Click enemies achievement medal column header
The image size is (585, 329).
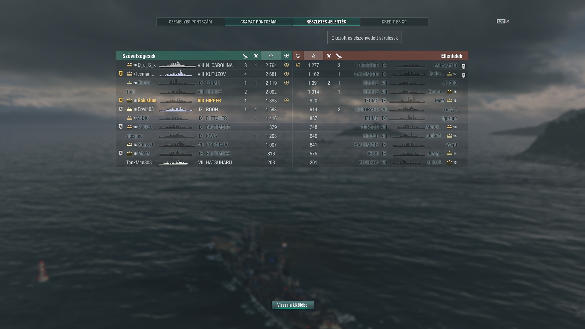[x=298, y=56]
